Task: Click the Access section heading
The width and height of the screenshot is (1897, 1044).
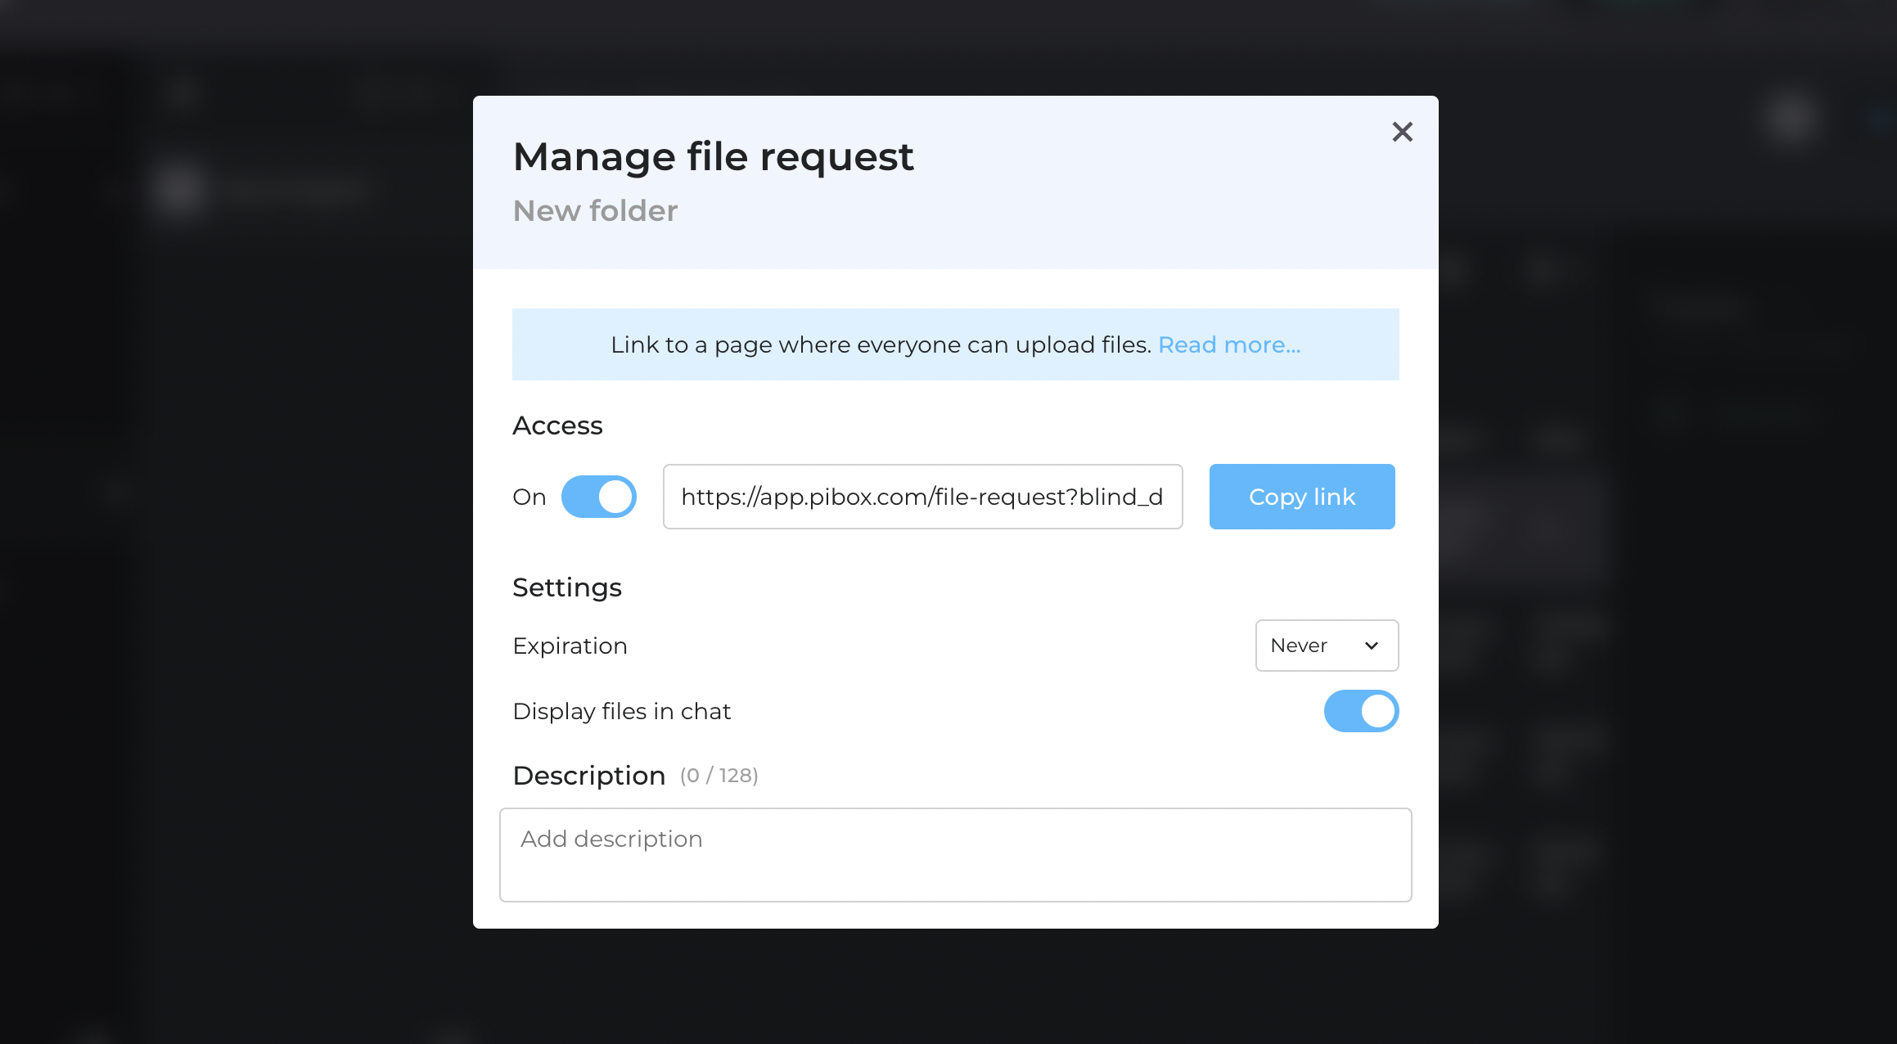Action: (x=557, y=425)
